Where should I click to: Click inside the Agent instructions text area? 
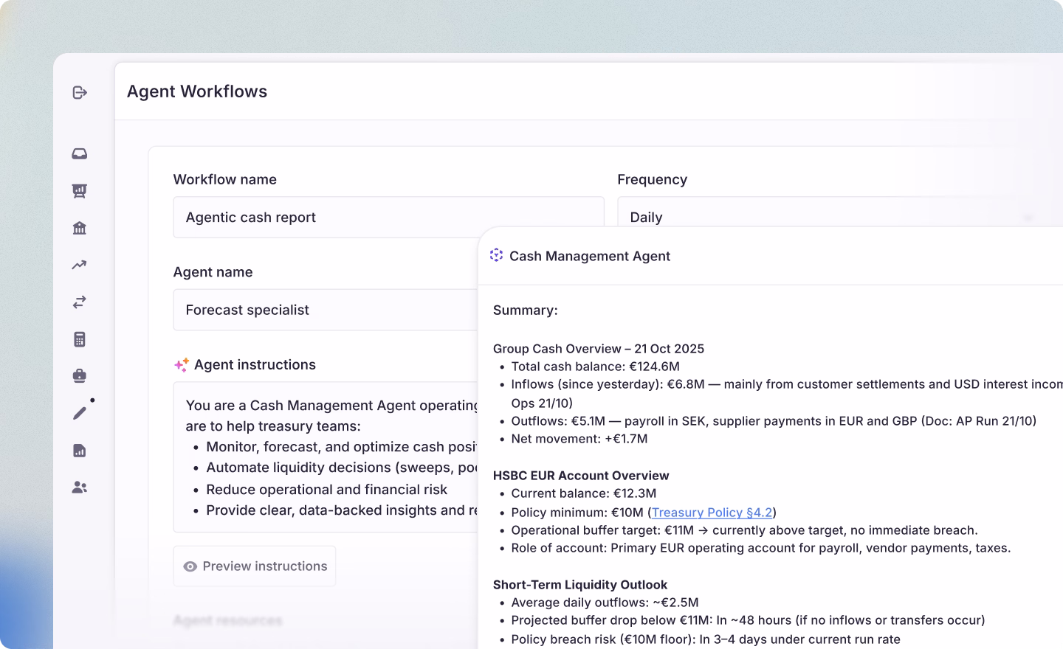(x=326, y=457)
